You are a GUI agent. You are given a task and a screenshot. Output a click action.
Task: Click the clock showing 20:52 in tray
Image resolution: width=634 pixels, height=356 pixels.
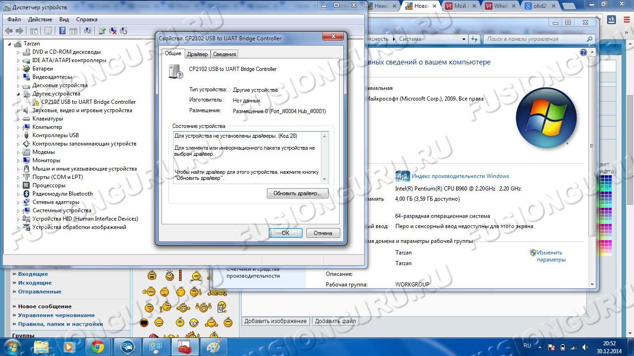pyautogui.click(x=609, y=347)
